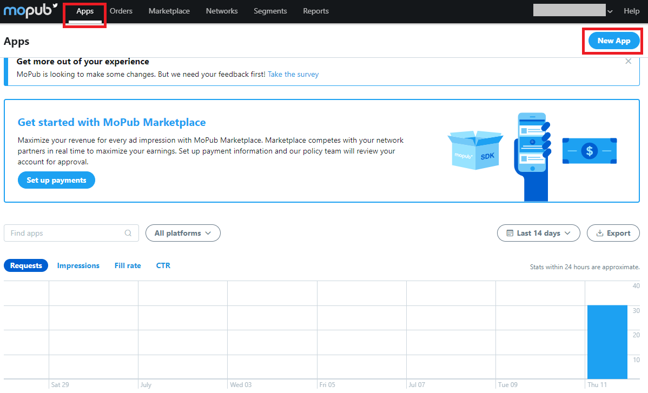Image resolution: width=648 pixels, height=393 pixels.
Task: Switch chart to CTR
Action: (x=163, y=265)
